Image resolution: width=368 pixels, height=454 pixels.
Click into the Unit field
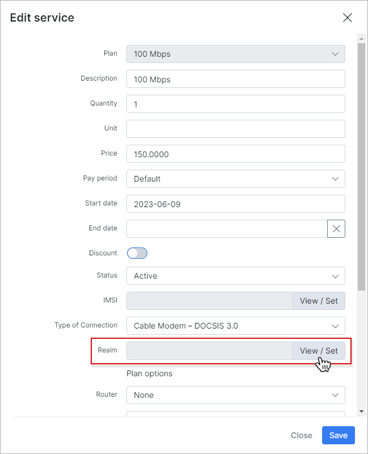pos(235,129)
